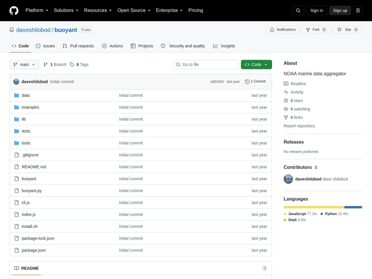Click the commit history clock icon

(247, 81)
